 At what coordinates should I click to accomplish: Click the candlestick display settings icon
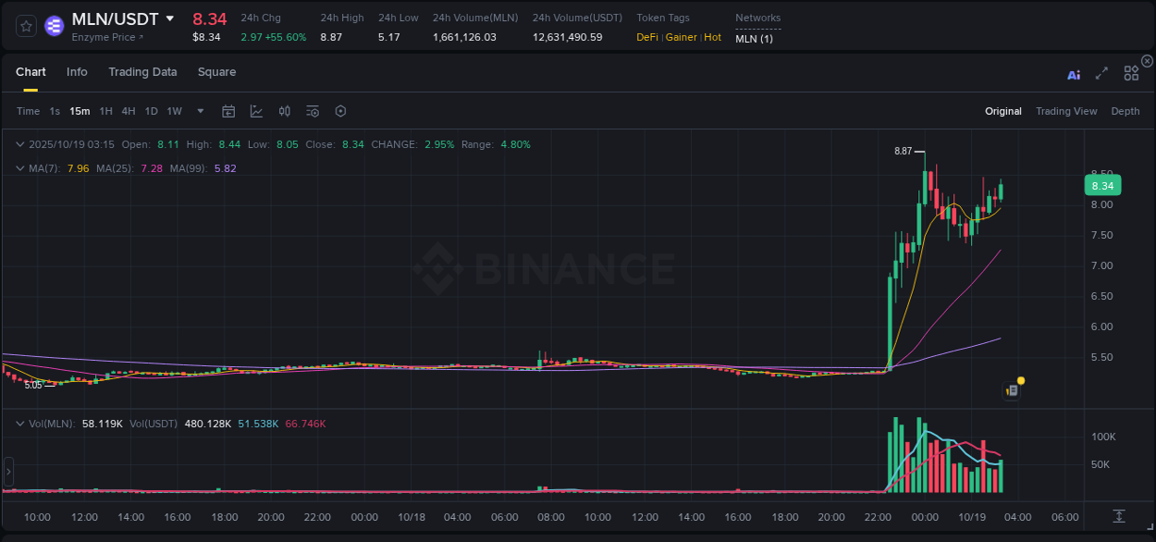point(284,111)
